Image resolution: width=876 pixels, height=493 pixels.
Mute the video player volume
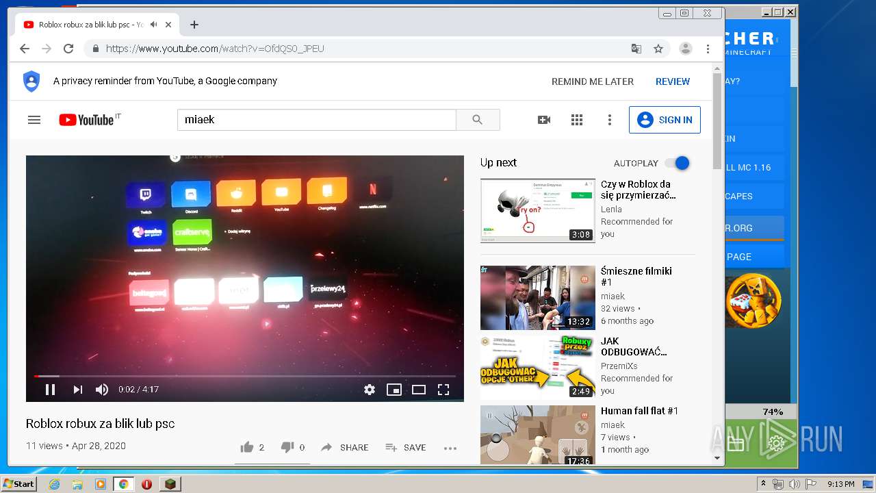pos(102,390)
